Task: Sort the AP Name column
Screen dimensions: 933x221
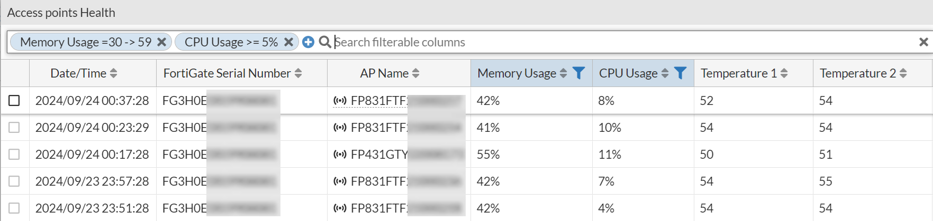Action: [x=415, y=73]
